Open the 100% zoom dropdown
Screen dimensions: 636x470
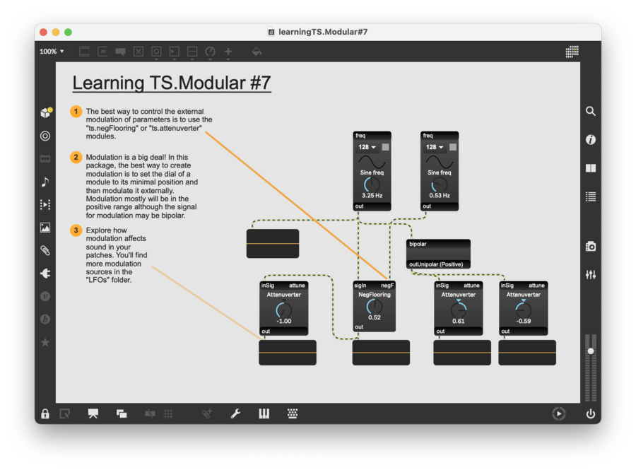click(x=52, y=52)
